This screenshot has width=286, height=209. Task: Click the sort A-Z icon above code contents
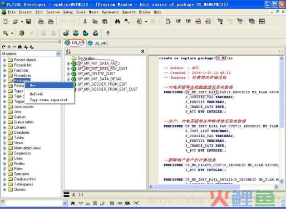click(x=68, y=52)
